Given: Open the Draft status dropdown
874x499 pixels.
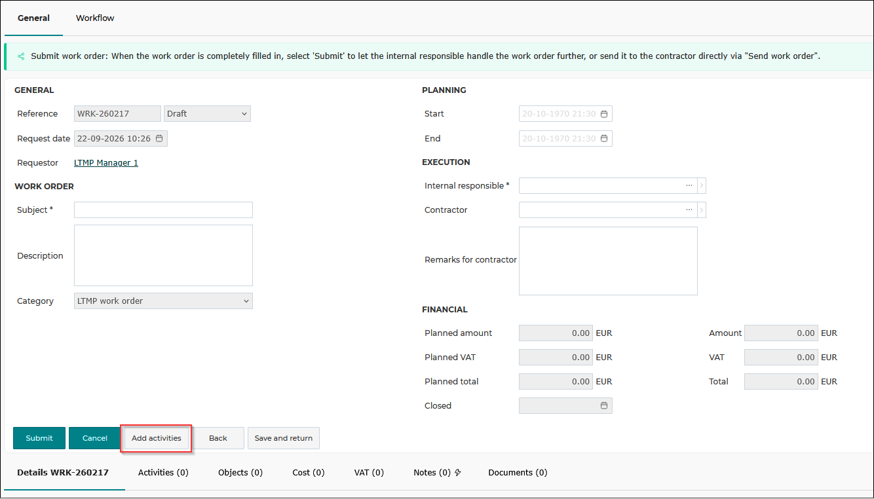Looking at the screenshot, I should click(207, 114).
